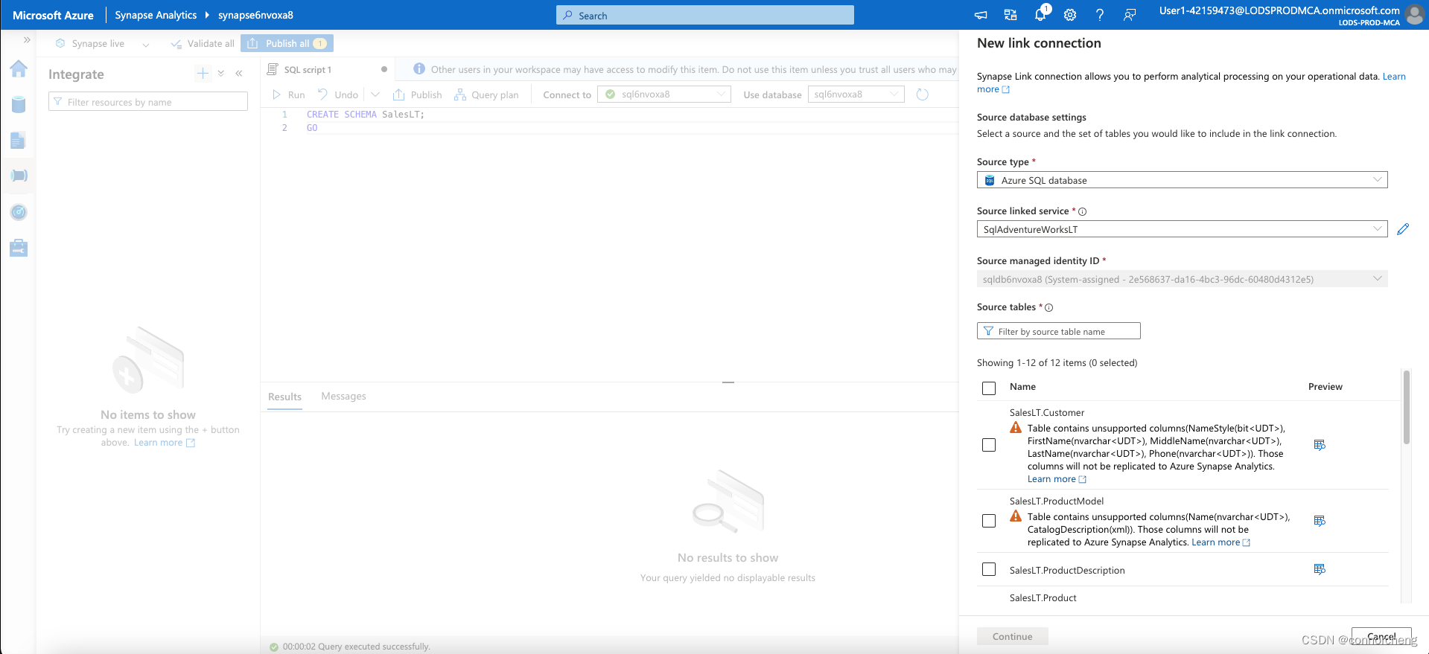Focus Filter by source table name field
1429x654 pixels.
coord(1058,331)
